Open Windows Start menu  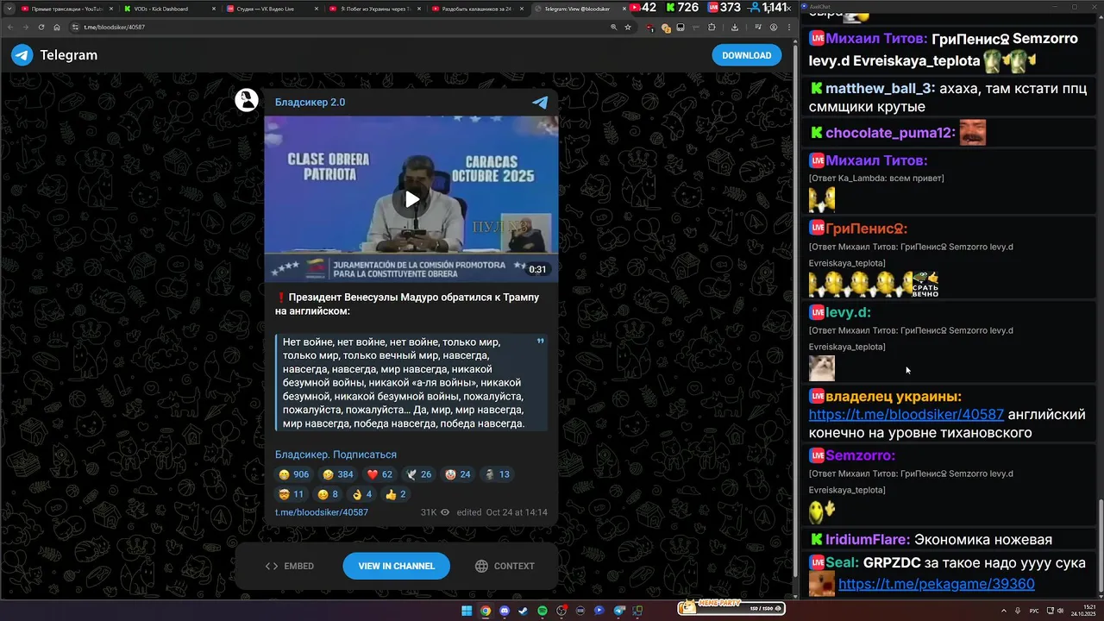(467, 611)
